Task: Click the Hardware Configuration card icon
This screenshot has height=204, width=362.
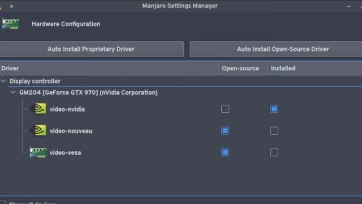Action: 11,24
